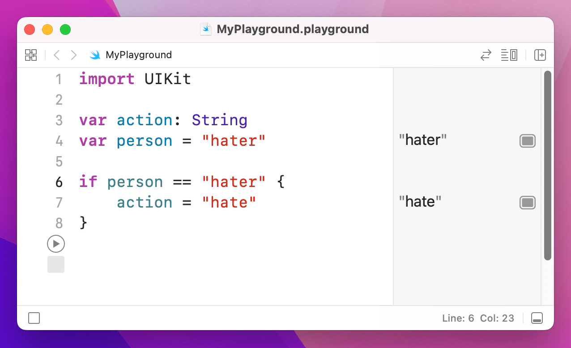
Task: Click the code review arrows icon
Action: tap(486, 55)
